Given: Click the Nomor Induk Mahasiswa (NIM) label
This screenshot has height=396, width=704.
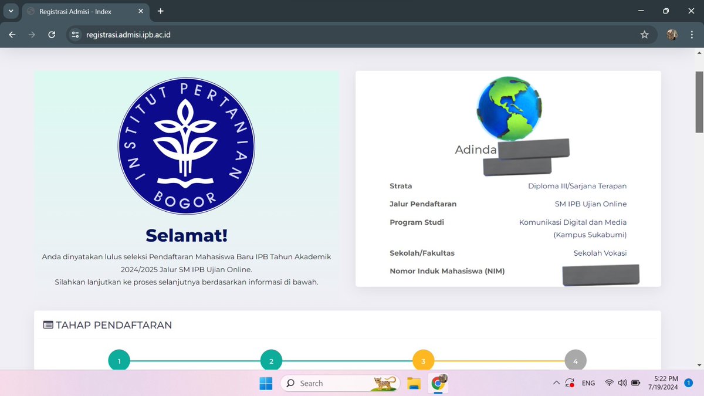Looking at the screenshot, I should pos(447,271).
